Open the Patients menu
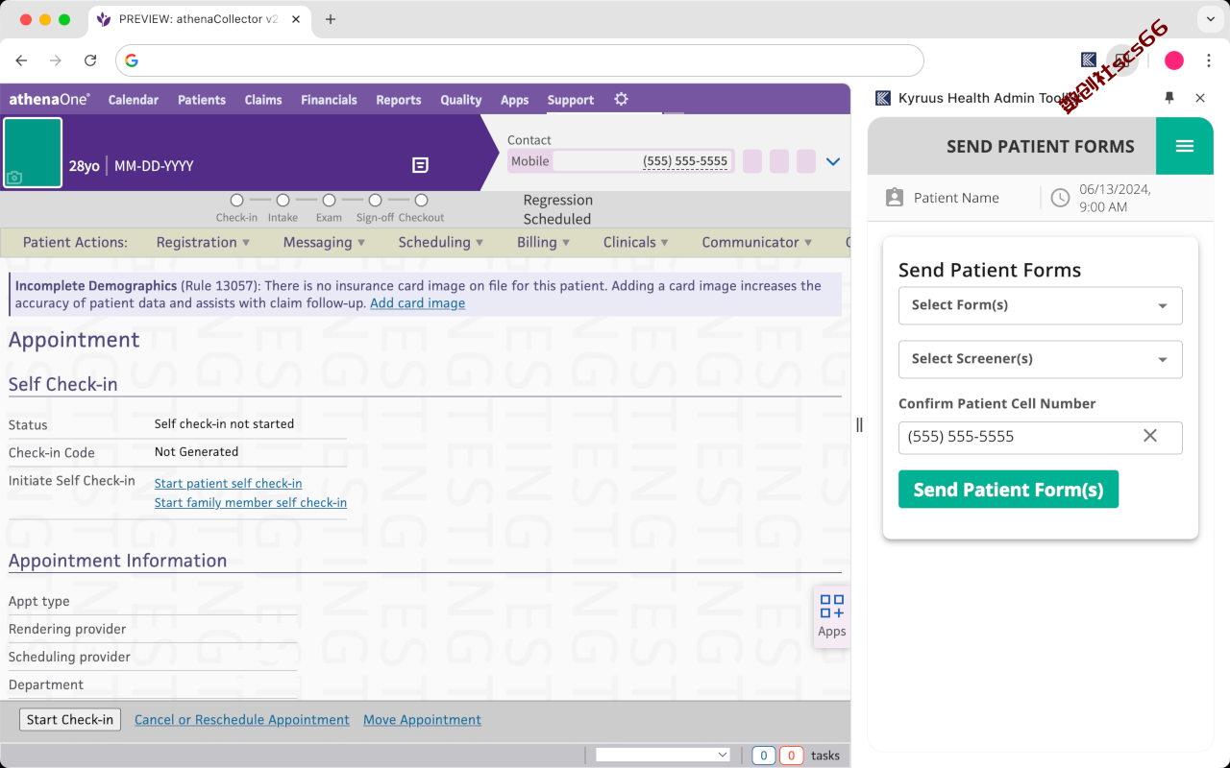 202,100
